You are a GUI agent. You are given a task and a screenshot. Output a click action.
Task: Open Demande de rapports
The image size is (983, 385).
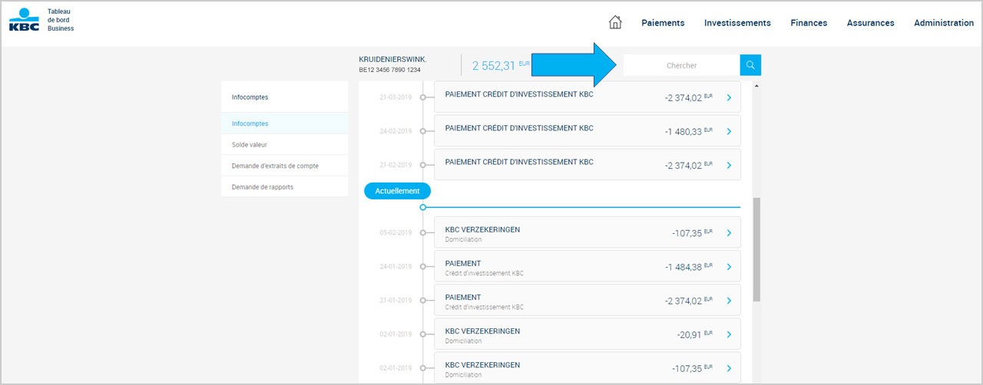click(284, 186)
